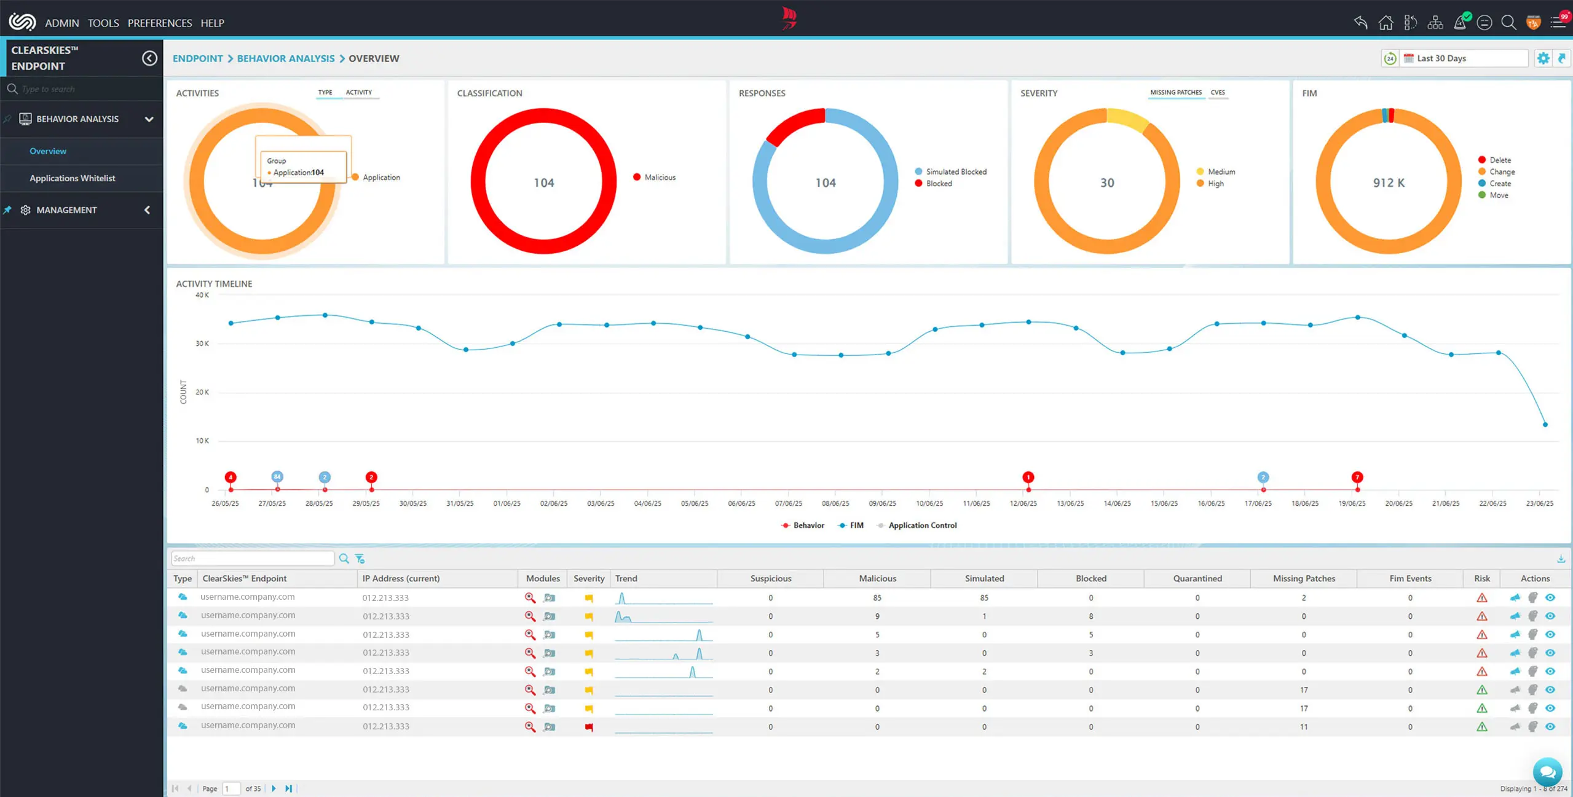
Task: Click the eye icon in first table row
Action: (x=1550, y=597)
